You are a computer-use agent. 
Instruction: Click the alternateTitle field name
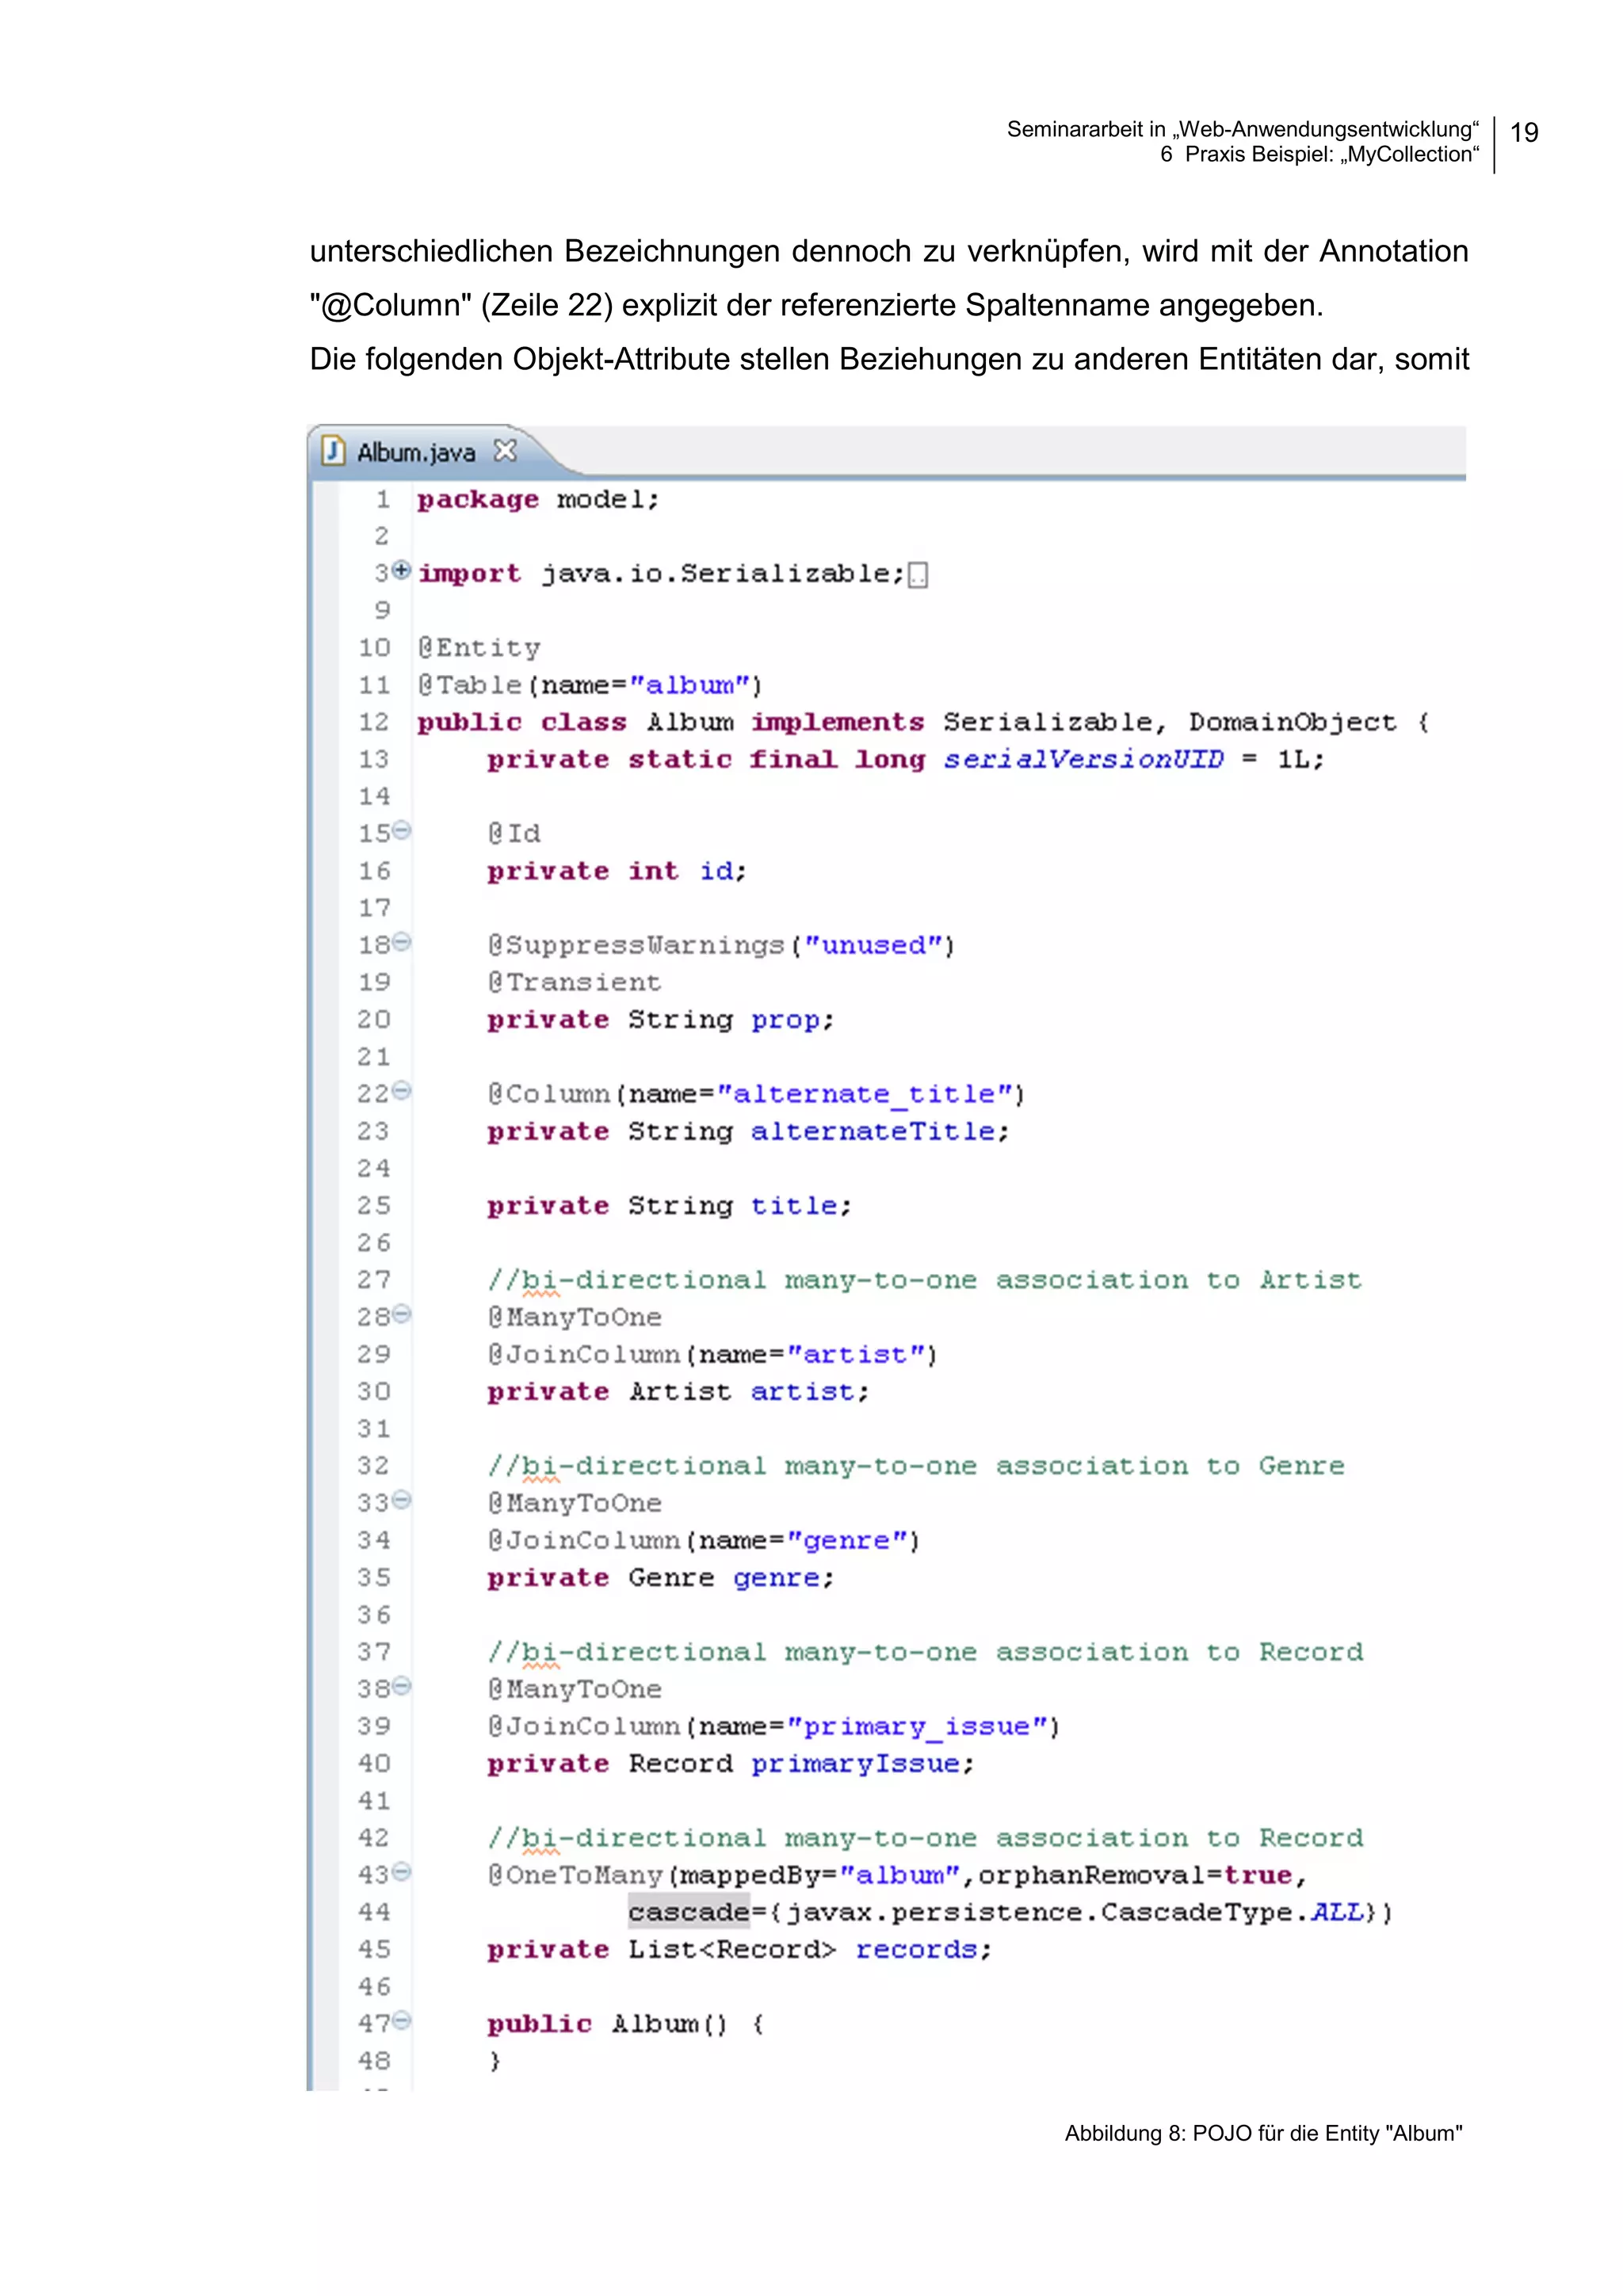874,1132
